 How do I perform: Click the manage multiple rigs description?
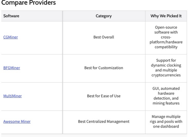[166, 122]
